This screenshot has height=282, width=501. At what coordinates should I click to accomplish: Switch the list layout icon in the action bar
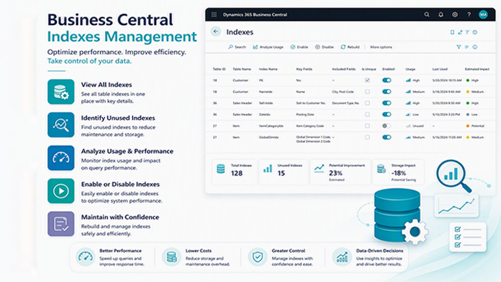point(467,47)
